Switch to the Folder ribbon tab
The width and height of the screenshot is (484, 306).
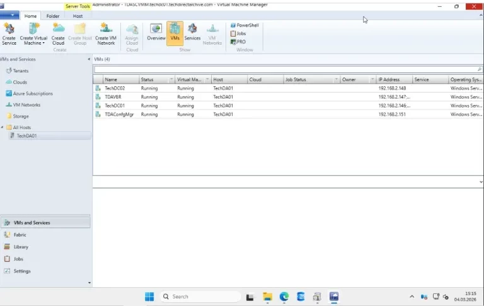[x=53, y=16]
